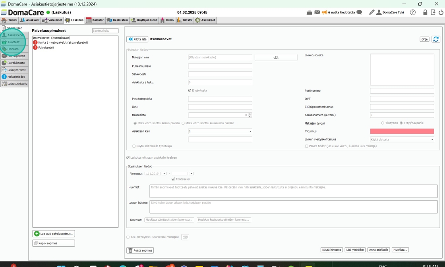Select the Yritys/Kaupunki payer type radio
This screenshot has width=445, height=267.
(401, 123)
